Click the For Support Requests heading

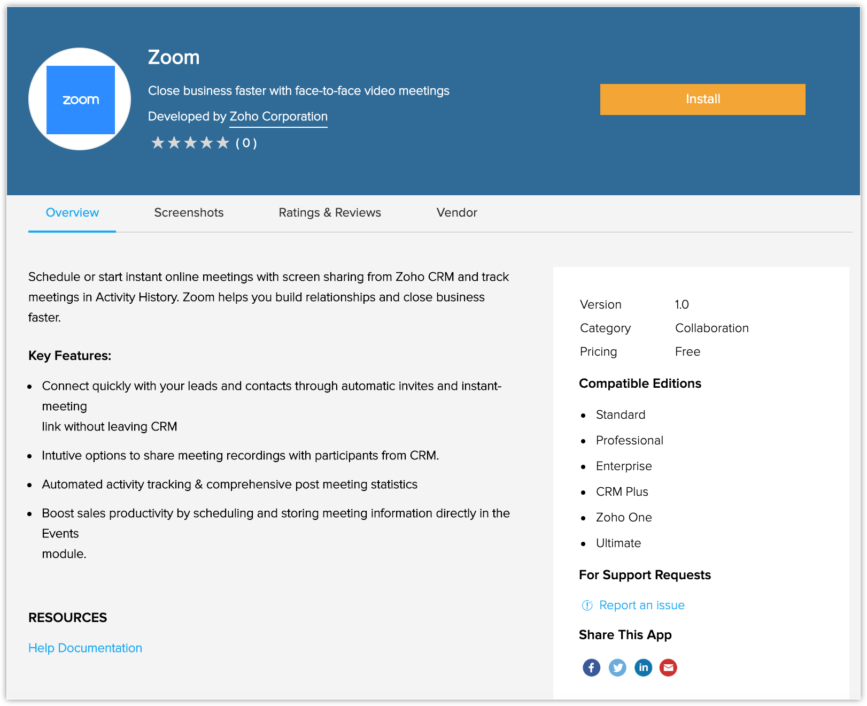pyautogui.click(x=645, y=575)
